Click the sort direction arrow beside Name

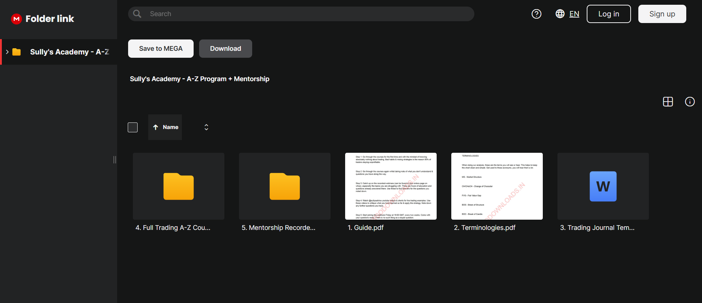(x=156, y=127)
